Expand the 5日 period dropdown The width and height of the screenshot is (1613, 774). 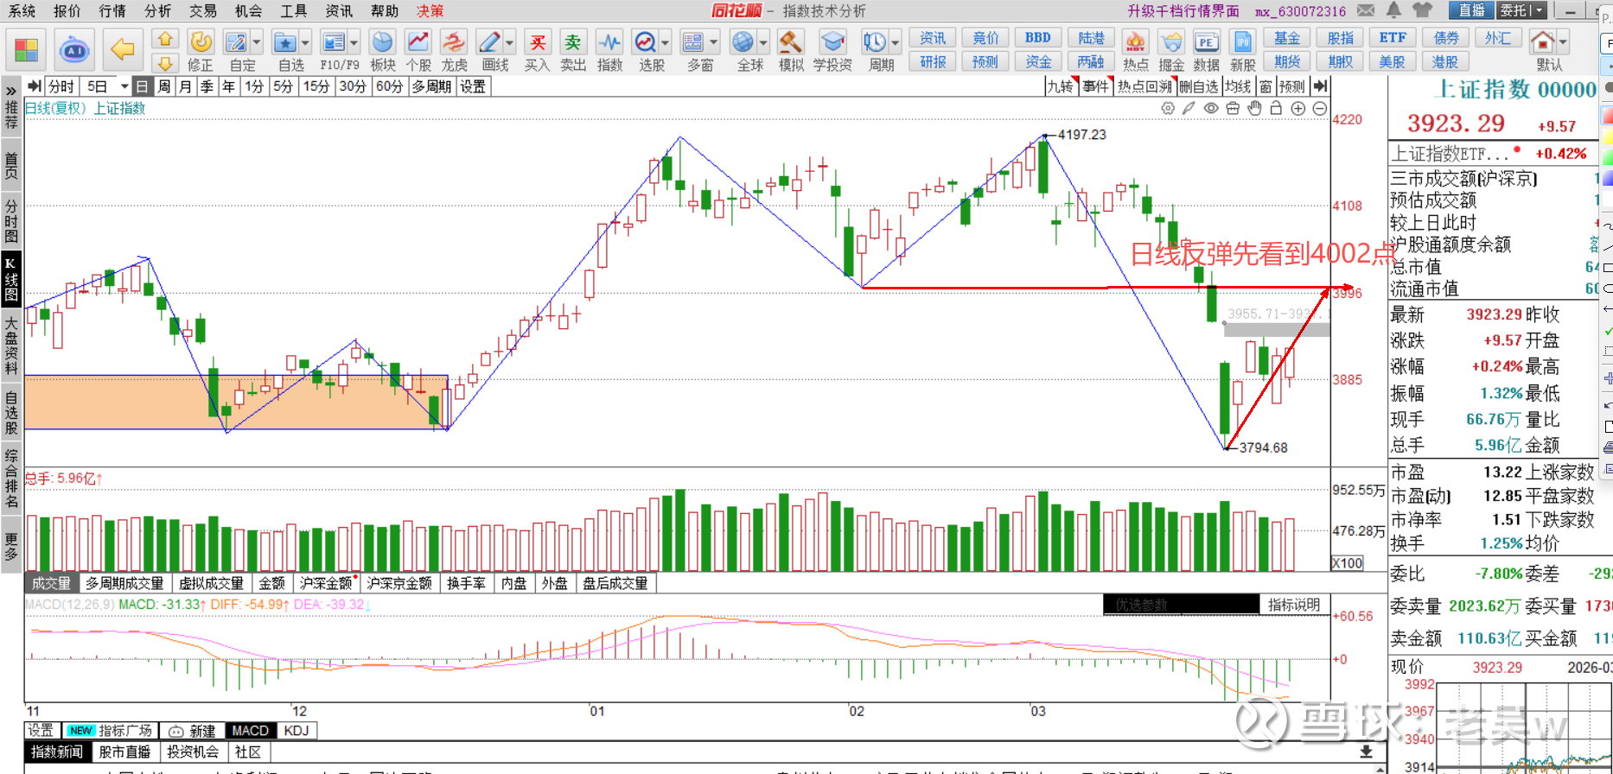pyautogui.click(x=124, y=86)
